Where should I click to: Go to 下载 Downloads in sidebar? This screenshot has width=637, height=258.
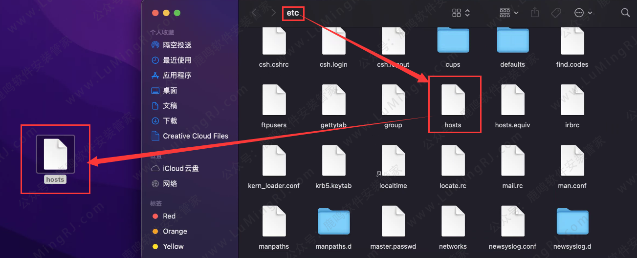click(x=170, y=120)
